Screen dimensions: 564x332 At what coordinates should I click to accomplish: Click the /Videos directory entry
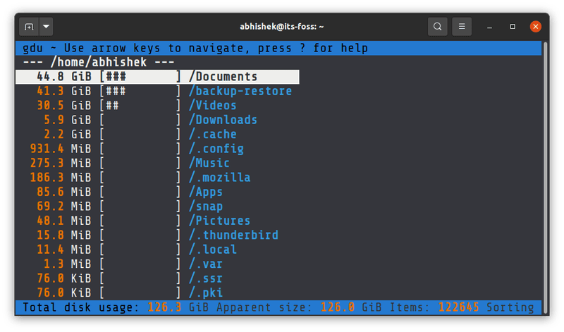218,106
